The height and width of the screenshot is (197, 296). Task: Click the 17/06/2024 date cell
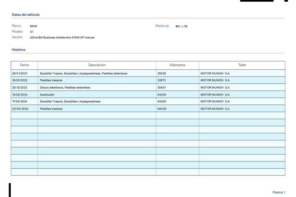point(20,101)
